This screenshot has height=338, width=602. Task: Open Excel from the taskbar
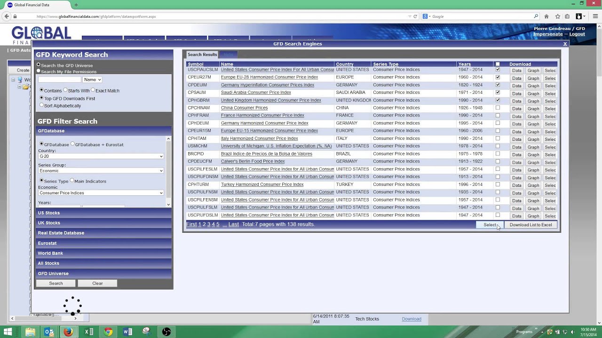pos(88,332)
